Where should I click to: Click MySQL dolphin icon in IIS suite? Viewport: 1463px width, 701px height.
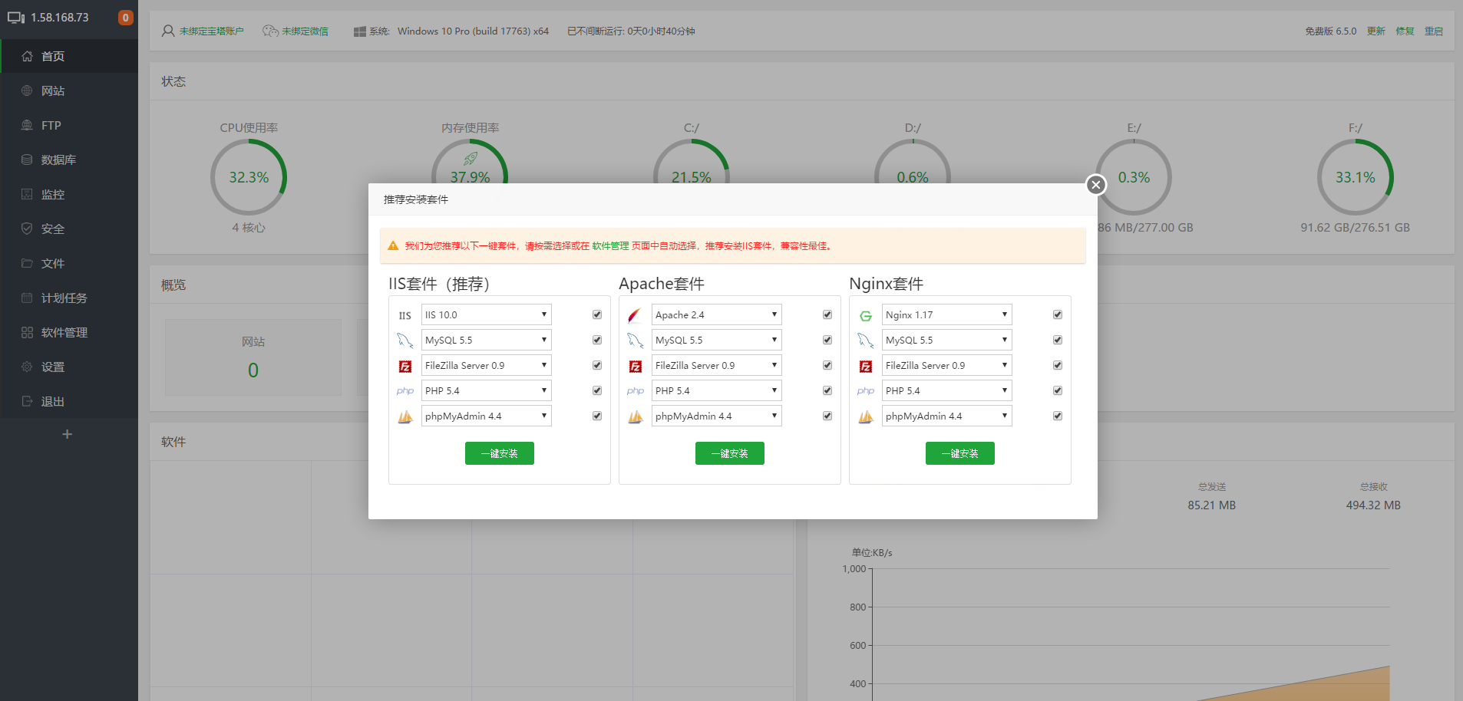point(405,341)
